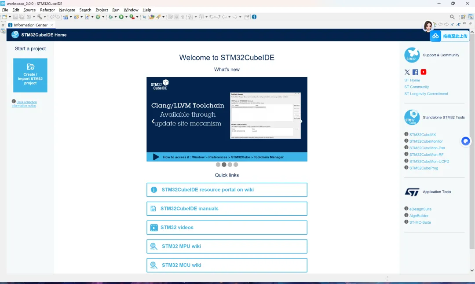Click the Open Task folder toolbar icon
Screen dimensions: 475x284
click(152, 17)
